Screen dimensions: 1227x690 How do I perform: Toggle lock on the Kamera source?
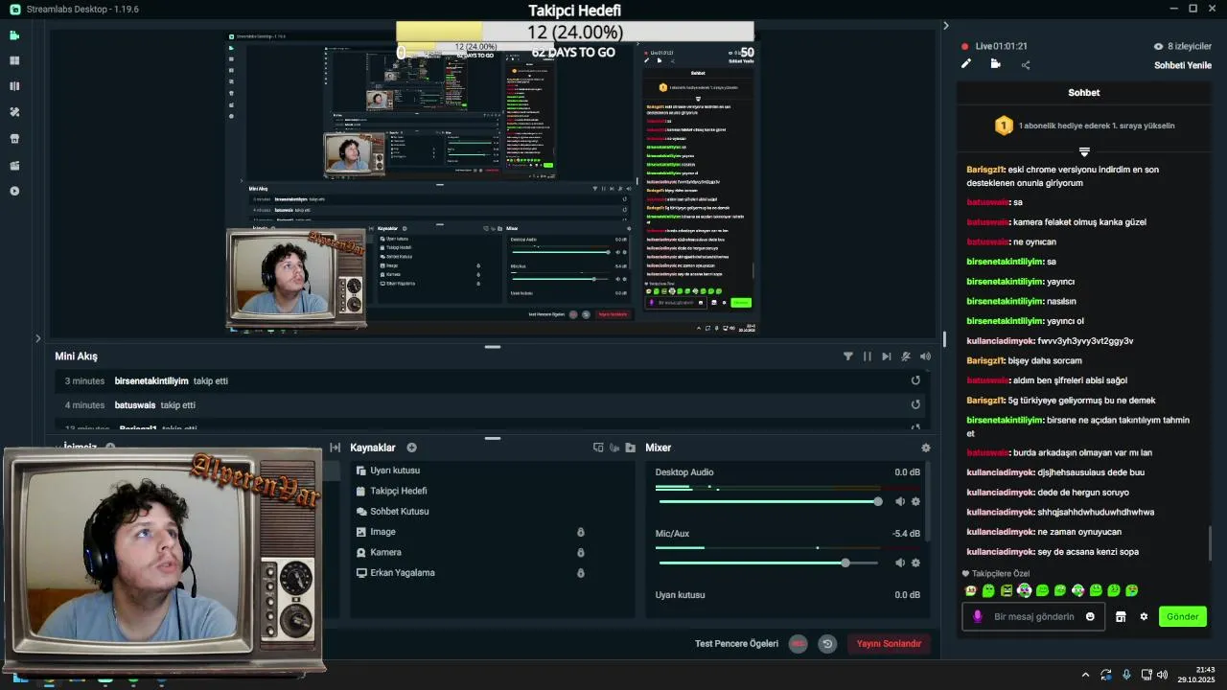tap(580, 552)
